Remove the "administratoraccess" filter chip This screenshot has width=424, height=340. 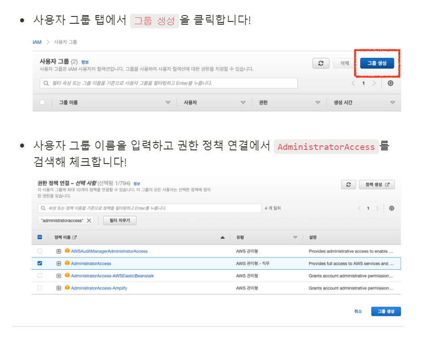coord(89,220)
